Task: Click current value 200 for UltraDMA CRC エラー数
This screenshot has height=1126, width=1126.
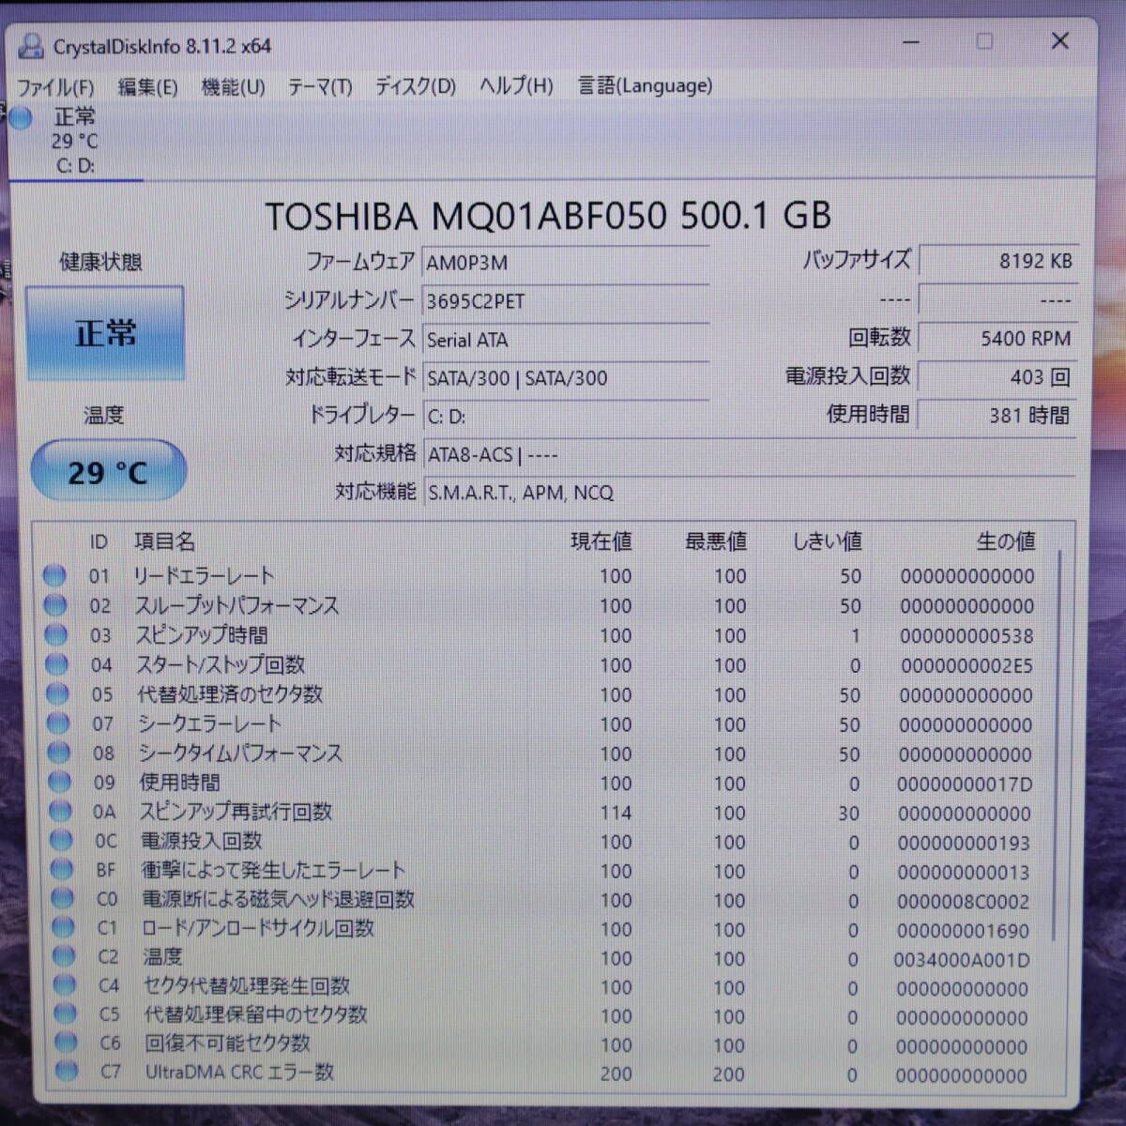Action: pos(616,1073)
